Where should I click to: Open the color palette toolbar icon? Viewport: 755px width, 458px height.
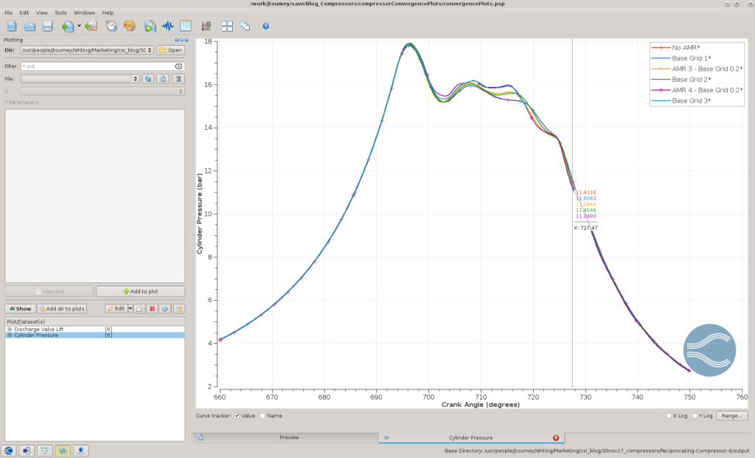click(129, 26)
